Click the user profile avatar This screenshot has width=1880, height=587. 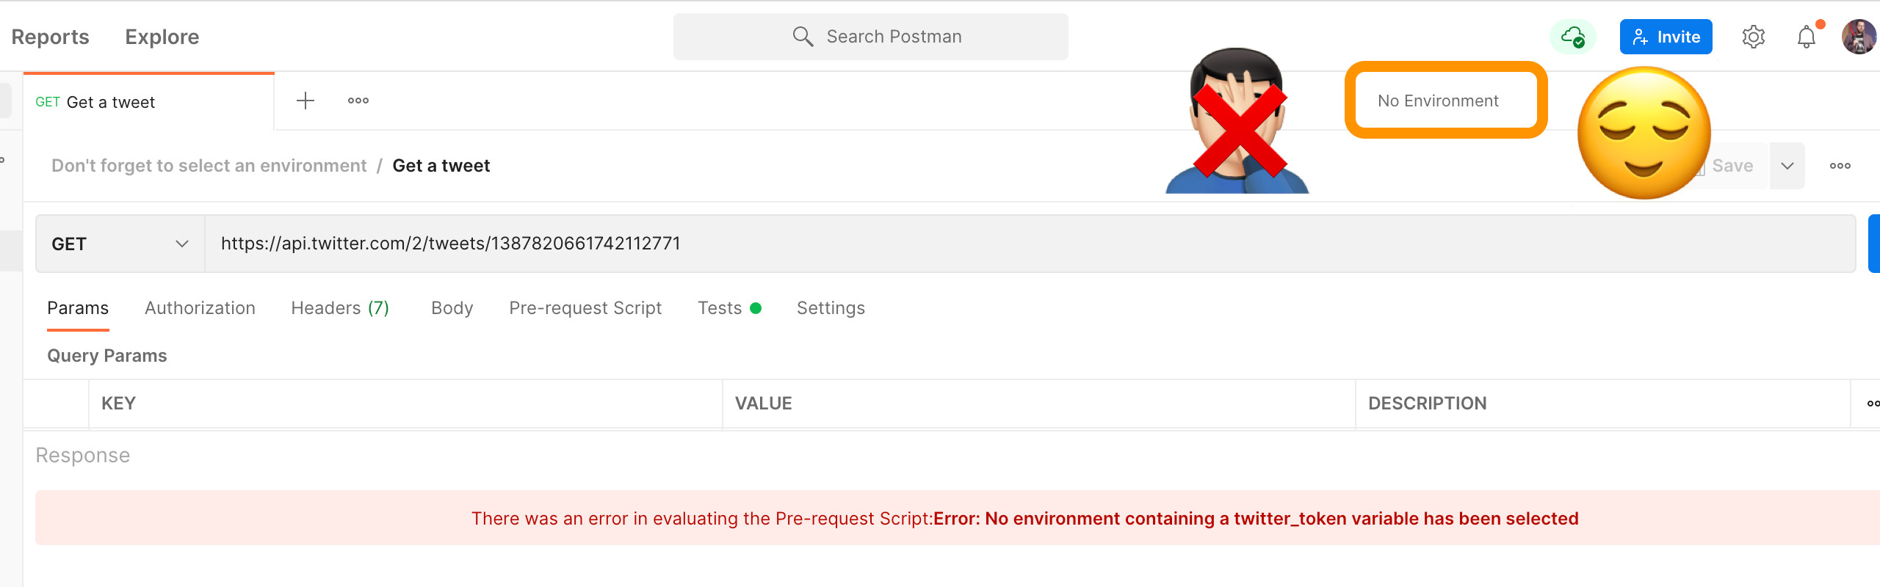click(1859, 37)
